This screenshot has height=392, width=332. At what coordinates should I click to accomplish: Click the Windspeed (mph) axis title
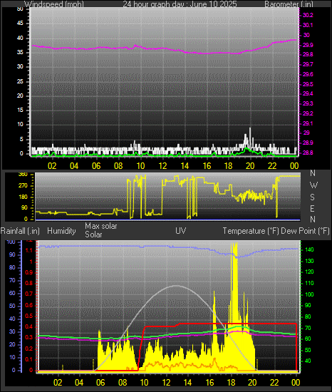[54, 4]
